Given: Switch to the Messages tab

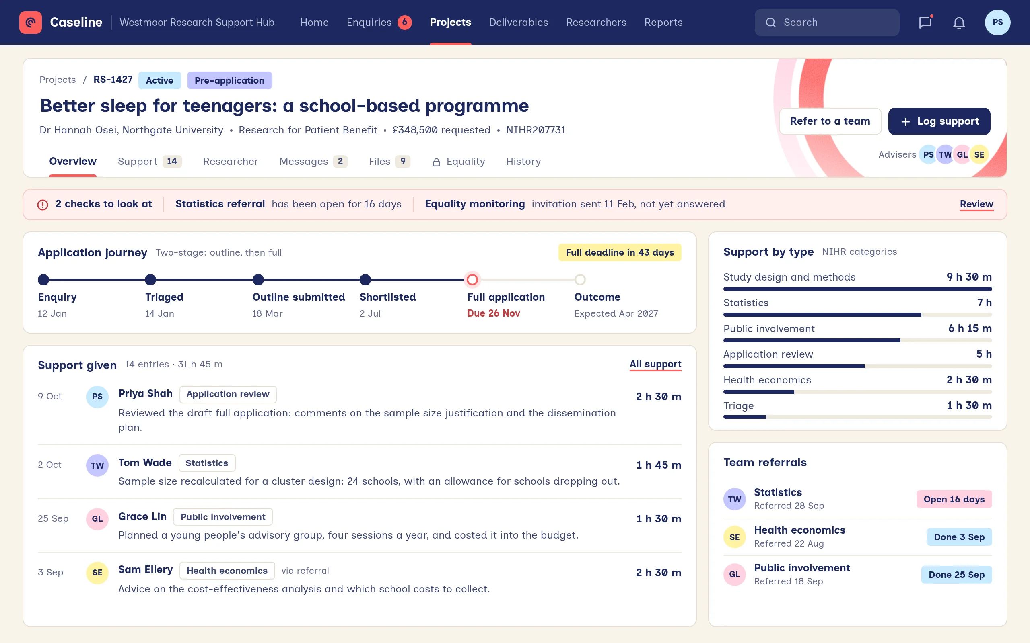Looking at the screenshot, I should (x=313, y=162).
